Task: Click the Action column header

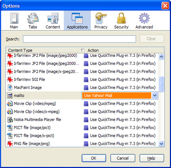Action: point(125,50)
